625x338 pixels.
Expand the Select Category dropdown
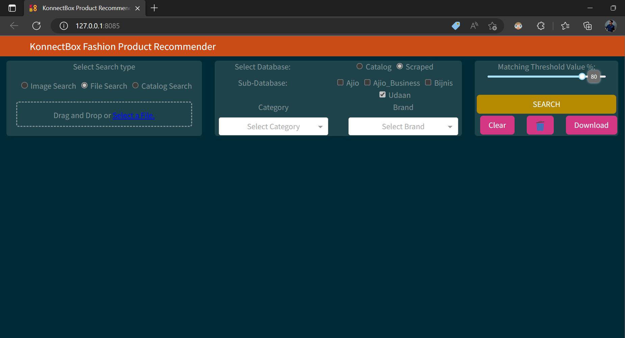point(273,126)
